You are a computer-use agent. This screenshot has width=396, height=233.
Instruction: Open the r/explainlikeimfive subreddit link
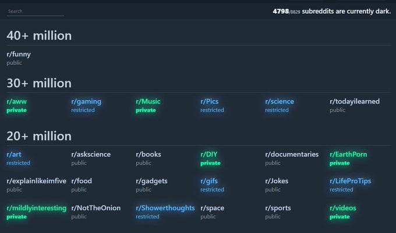(36, 181)
